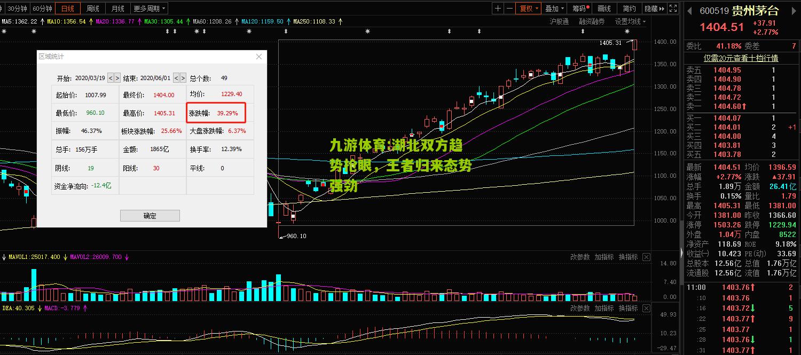This screenshot has height=355, width=801.
Task: Step end date forward with > arrow
Action: click(x=183, y=78)
